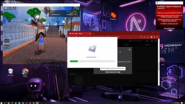Close the Multiple Game Instance window
This screenshot has height=104, width=185.
point(182,3)
